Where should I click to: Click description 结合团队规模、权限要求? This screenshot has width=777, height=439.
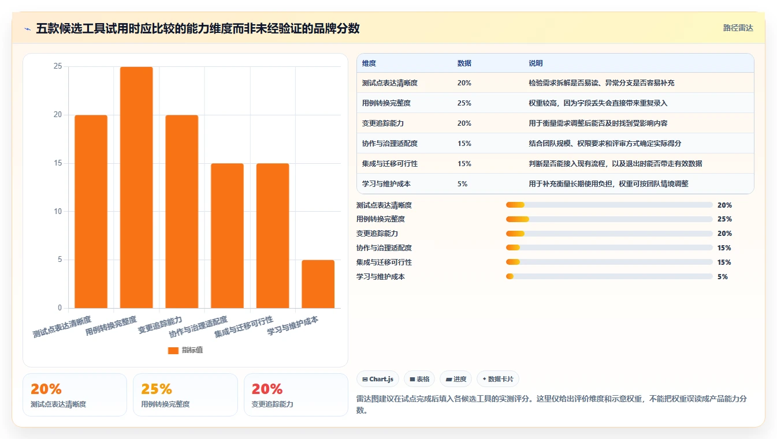(x=605, y=144)
